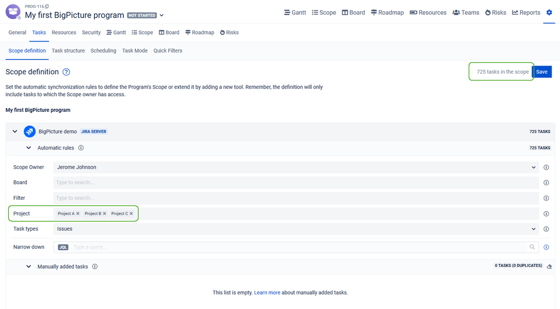Open the Task types dropdown
Image resolution: width=560 pixels, height=309 pixels.
(x=296, y=229)
